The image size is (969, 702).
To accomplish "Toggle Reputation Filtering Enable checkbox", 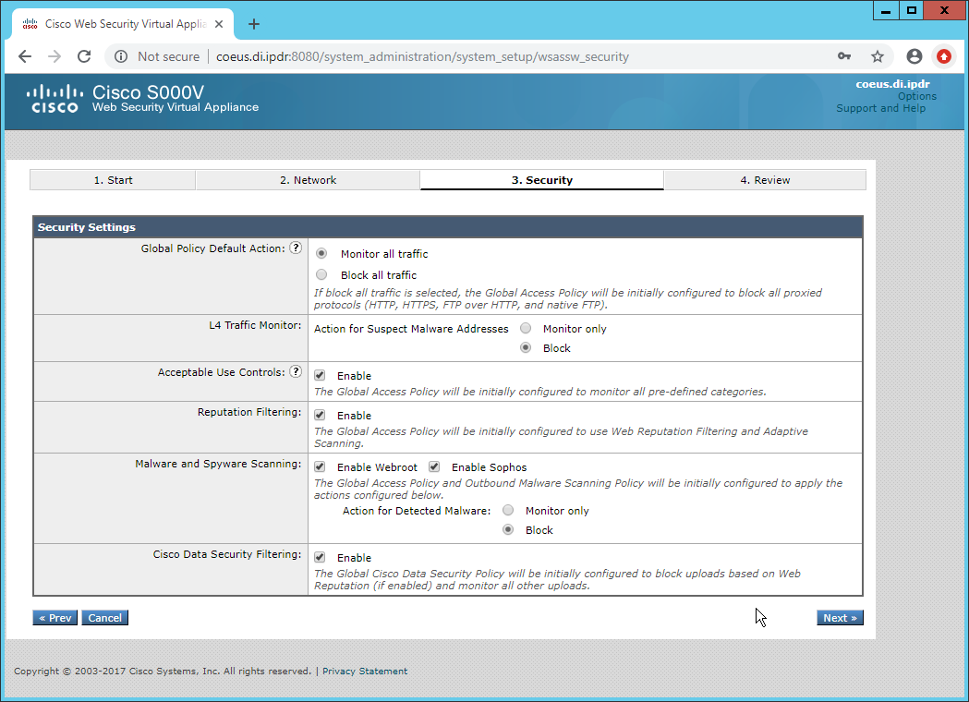I will (320, 415).
